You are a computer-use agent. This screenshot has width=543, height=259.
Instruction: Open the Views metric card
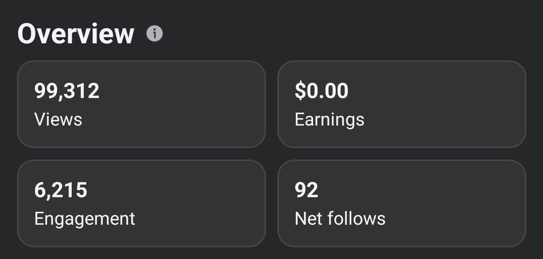tap(142, 104)
